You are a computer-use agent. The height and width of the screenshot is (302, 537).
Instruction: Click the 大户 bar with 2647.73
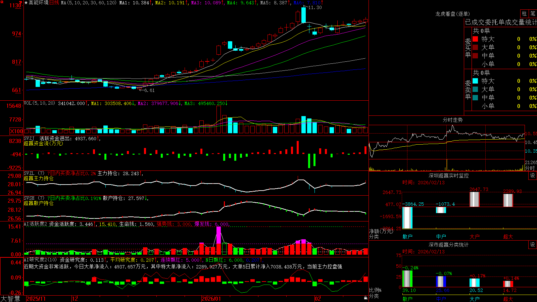[475, 199]
